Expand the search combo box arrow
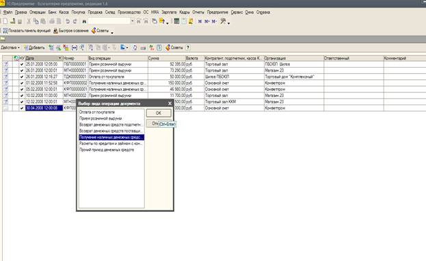This screenshot has width=426, height=261. (x=132, y=21)
